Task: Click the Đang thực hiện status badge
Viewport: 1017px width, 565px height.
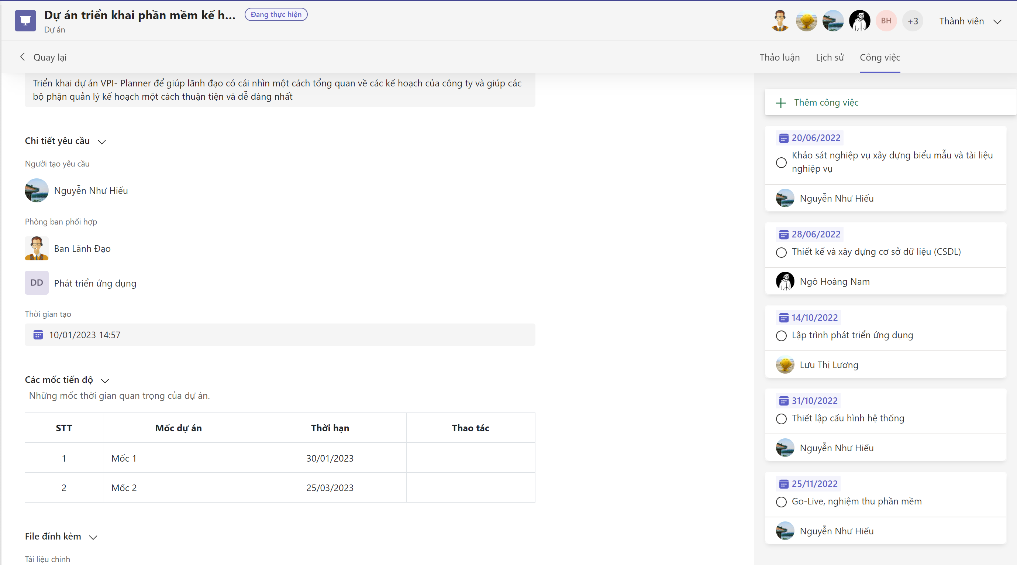Action: click(x=276, y=15)
